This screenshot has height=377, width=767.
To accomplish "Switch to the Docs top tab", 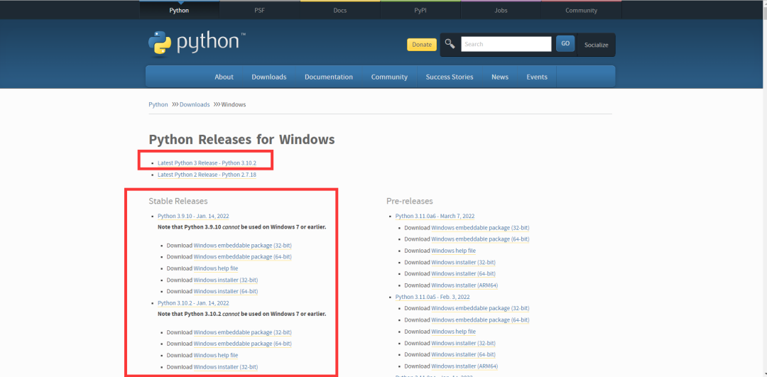I will tap(340, 10).
